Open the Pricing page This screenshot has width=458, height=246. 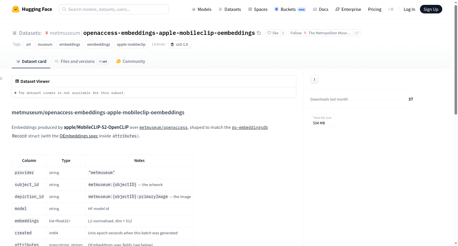pos(375,9)
